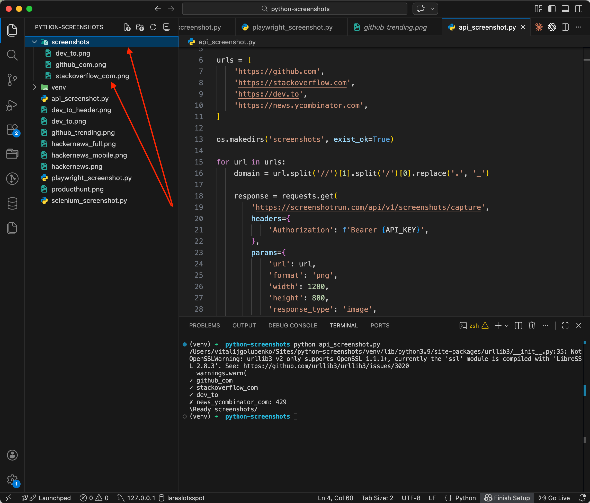590x503 pixels.
Task: Split the editor using the split icon
Action: pyautogui.click(x=565, y=27)
